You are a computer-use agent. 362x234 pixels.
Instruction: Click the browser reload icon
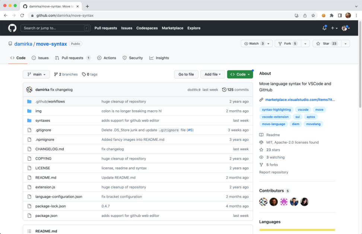(x=22, y=15)
